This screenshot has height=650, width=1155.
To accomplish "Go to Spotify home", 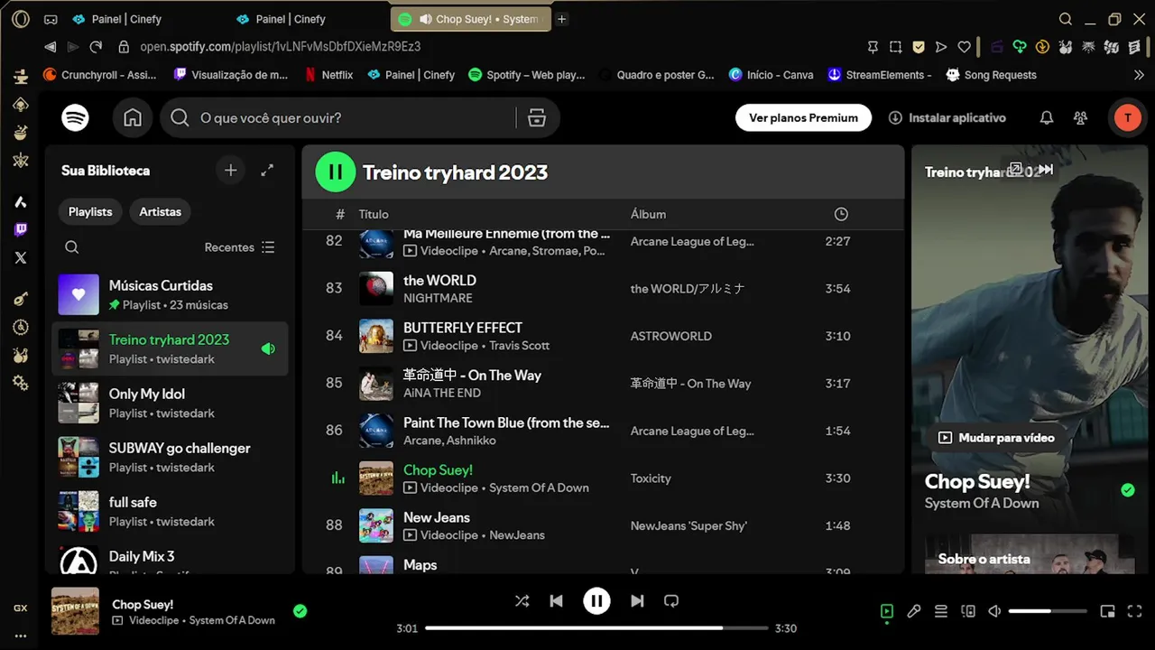I will tap(133, 117).
